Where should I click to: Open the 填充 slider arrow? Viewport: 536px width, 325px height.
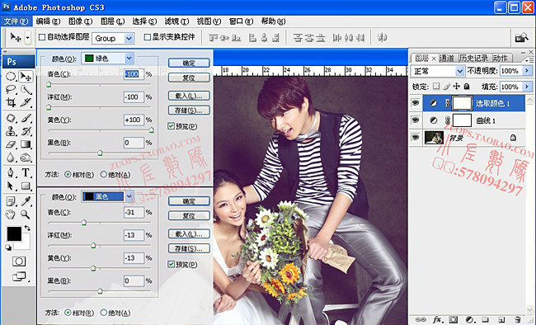(x=527, y=87)
